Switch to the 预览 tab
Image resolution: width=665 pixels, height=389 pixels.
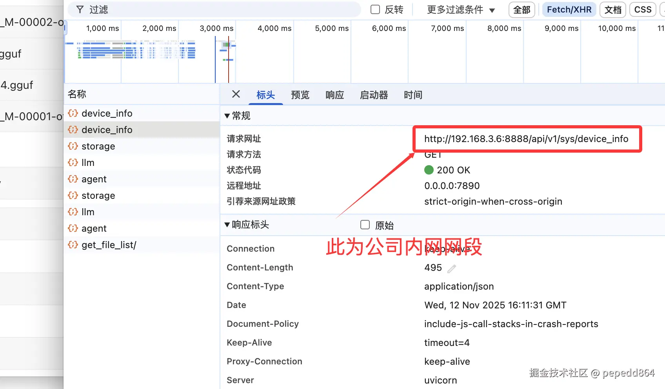point(300,95)
